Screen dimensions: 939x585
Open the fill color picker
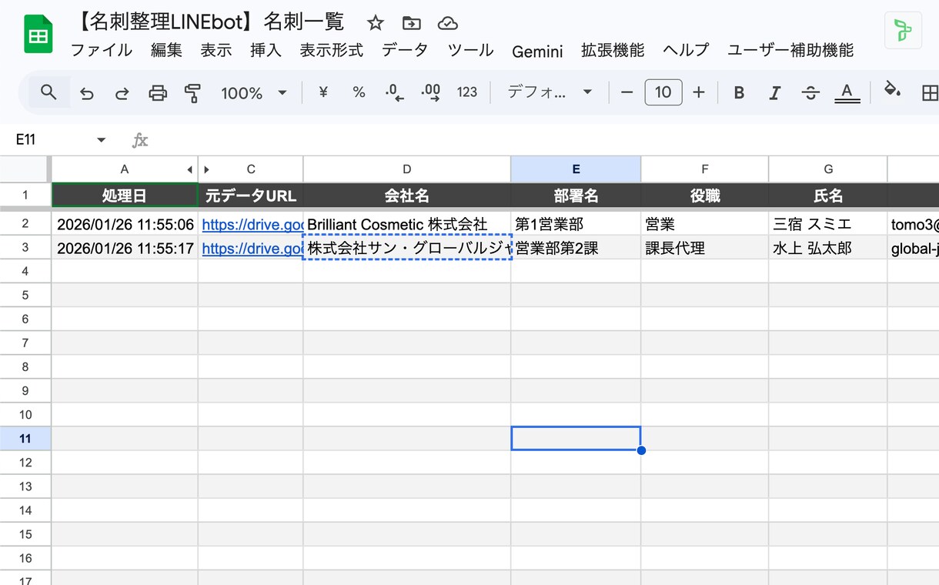click(892, 91)
